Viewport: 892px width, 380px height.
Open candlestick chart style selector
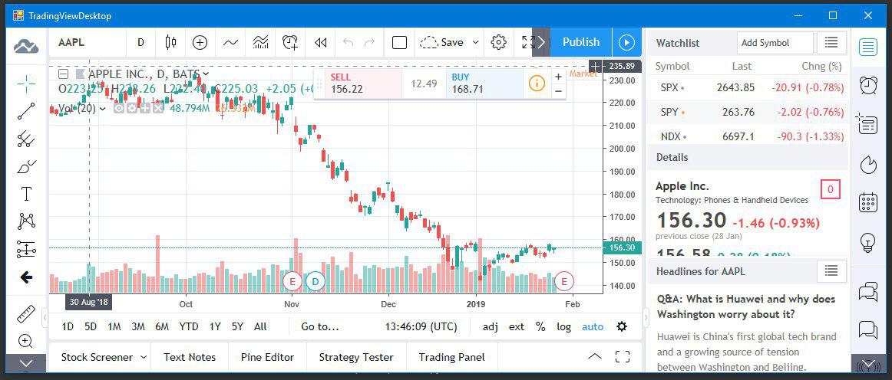tap(170, 42)
